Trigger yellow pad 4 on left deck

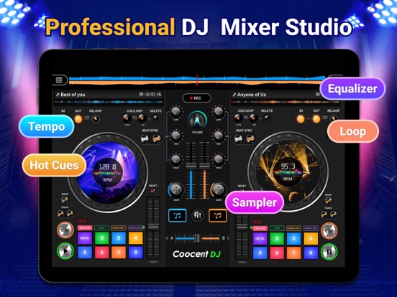coord(135,238)
